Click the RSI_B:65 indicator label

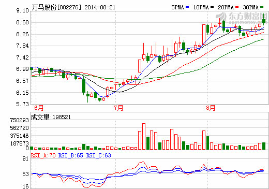[71, 155]
